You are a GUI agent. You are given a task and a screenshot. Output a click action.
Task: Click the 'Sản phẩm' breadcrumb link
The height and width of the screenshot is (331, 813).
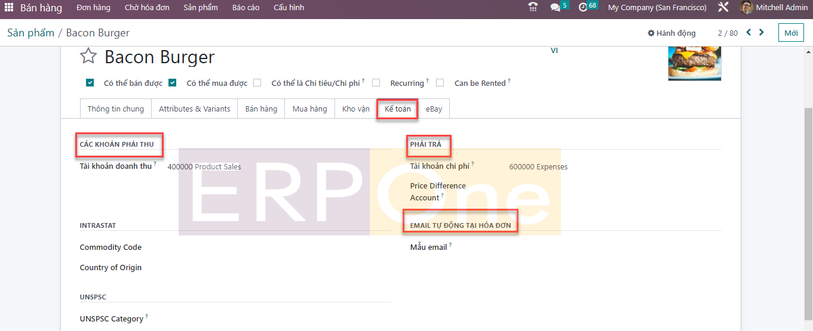(30, 33)
